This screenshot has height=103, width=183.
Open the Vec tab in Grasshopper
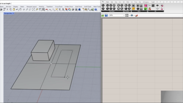click(116, 2)
